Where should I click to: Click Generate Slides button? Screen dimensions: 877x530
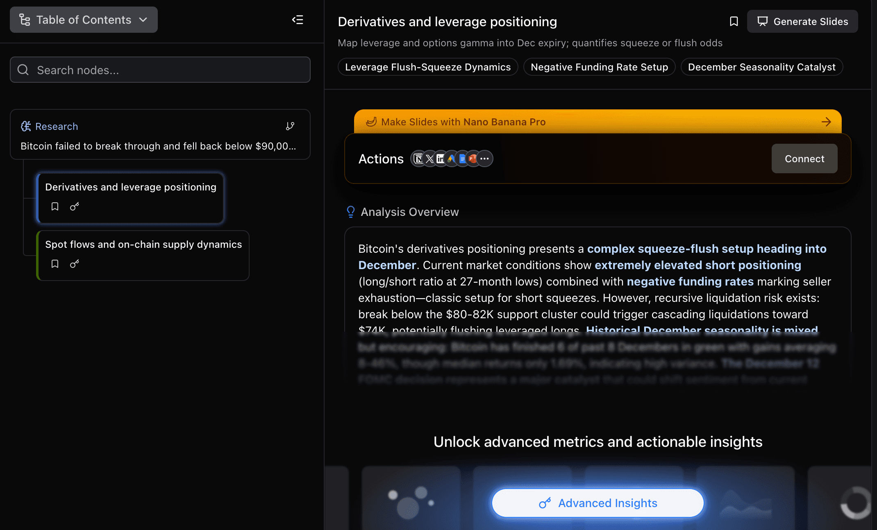tap(802, 21)
